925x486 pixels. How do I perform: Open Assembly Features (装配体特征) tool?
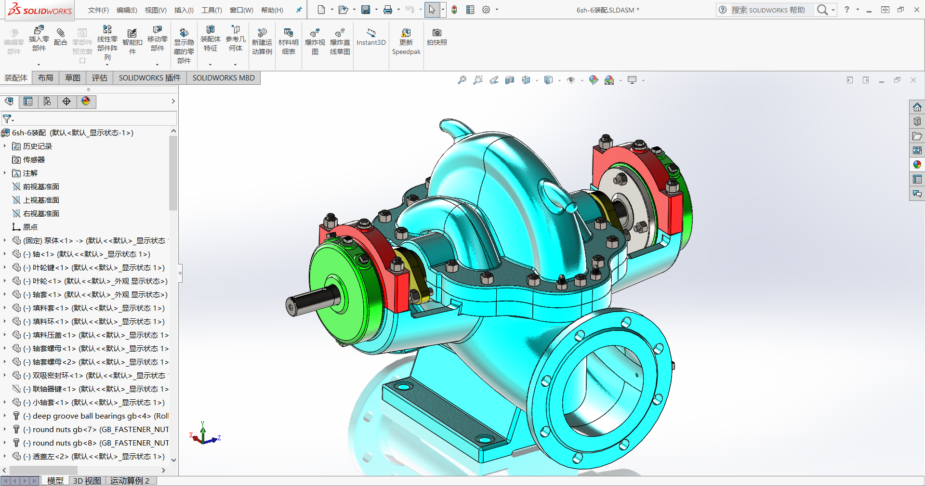coord(211,39)
